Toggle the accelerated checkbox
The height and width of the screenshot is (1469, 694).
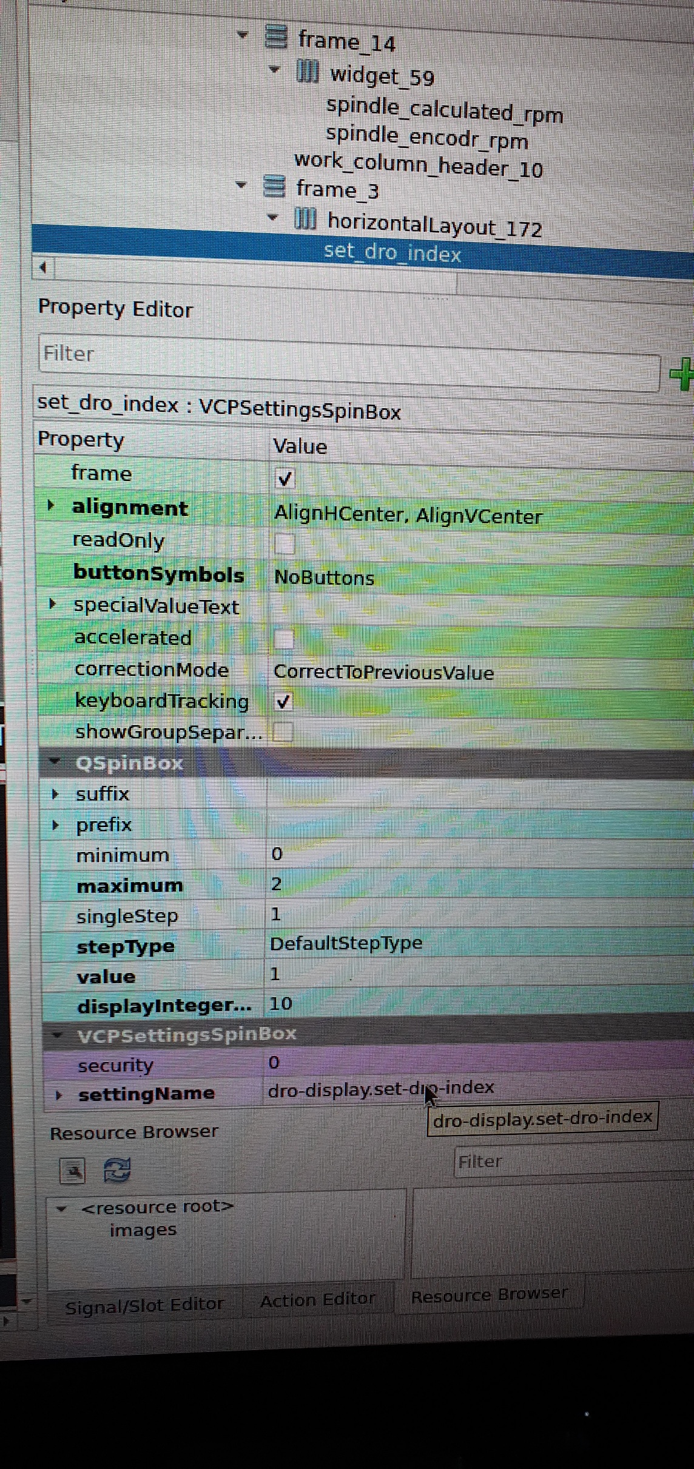click(x=283, y=639)
